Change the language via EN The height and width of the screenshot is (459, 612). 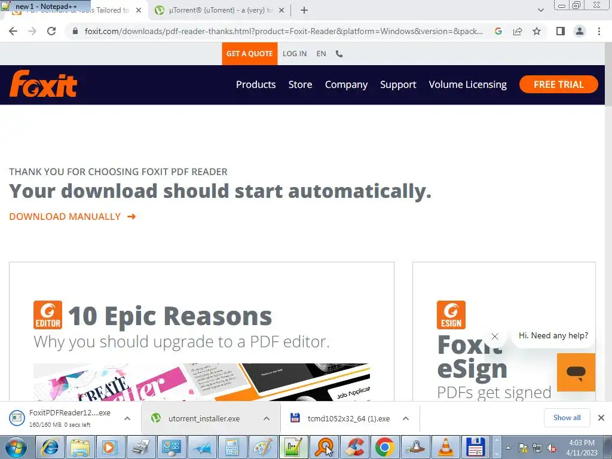(321, 54)
